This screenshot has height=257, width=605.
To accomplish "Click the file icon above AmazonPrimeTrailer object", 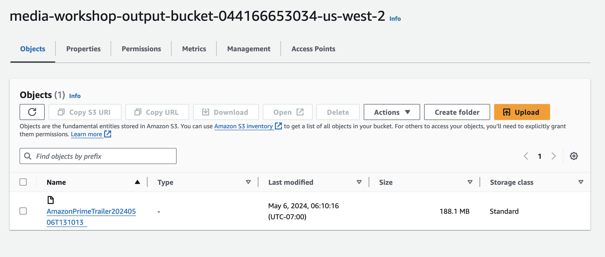I will (x=51, y=200).
